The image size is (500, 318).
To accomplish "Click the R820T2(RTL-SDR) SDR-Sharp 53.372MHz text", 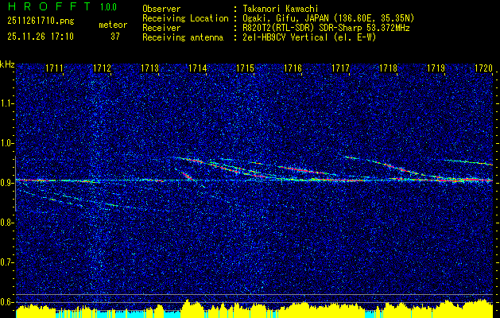I will pyautogui.click(x=326, y=28).
